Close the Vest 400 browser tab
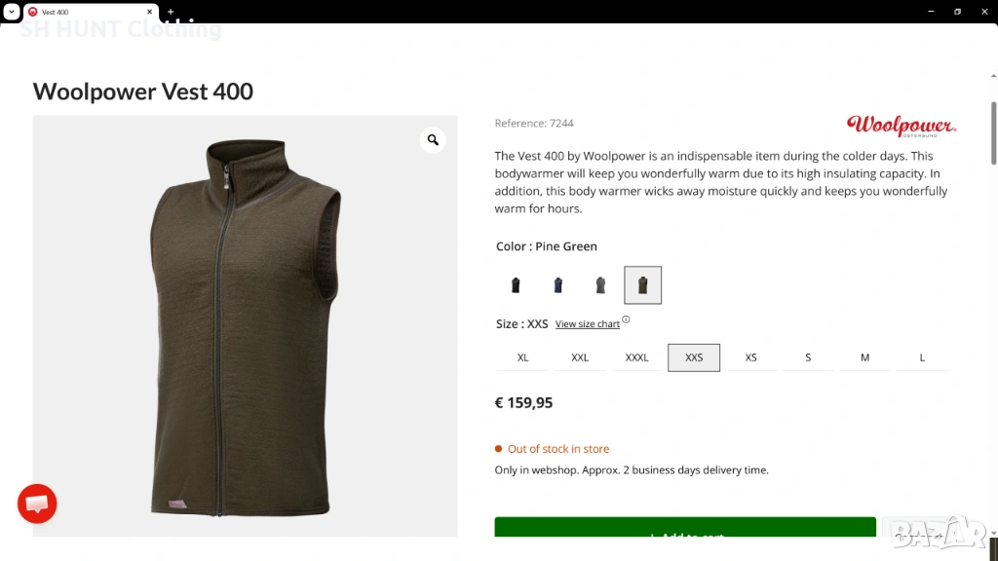 [x=151, y=12]
